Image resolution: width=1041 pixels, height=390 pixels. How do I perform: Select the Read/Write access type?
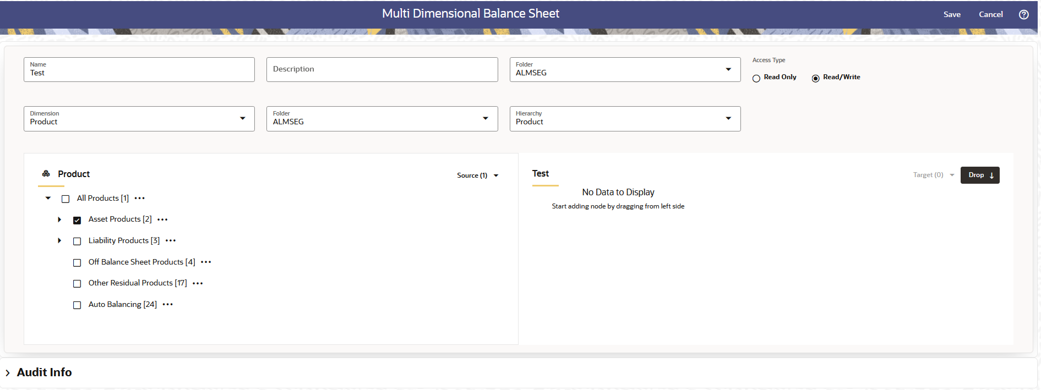coord(816,78)
